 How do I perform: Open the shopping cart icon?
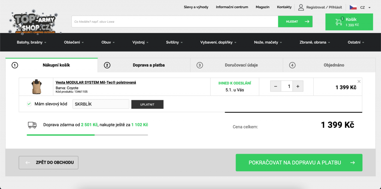(339, 22)
